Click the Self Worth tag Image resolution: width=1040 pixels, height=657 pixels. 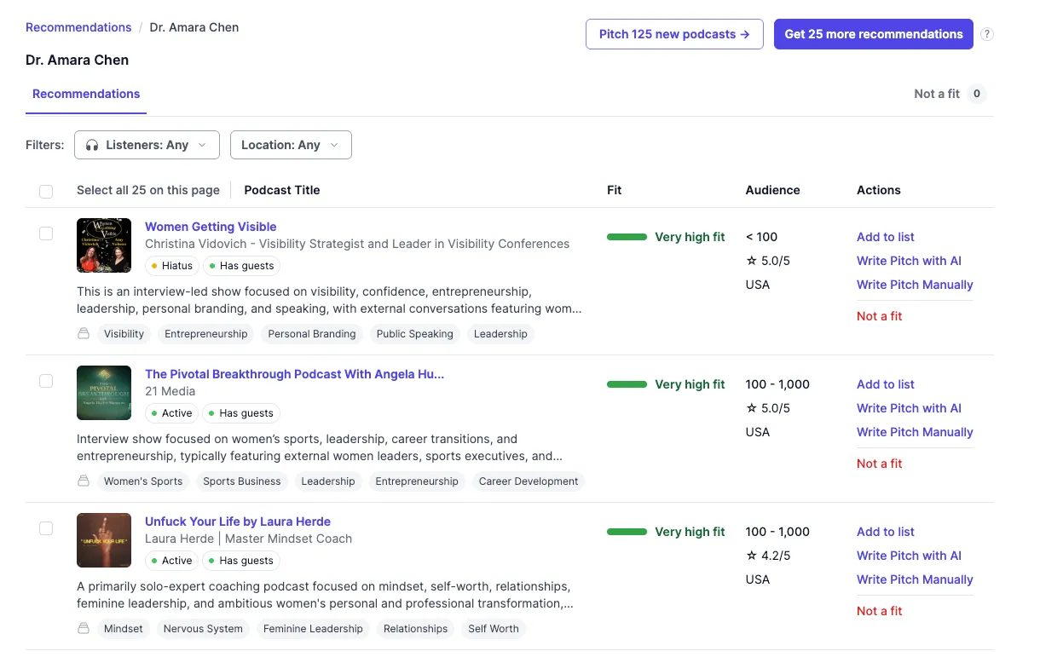494,629
